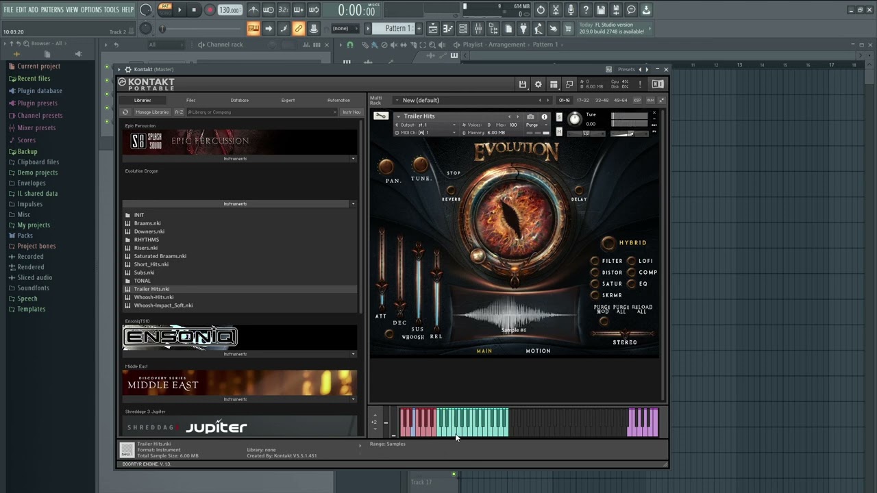The height and width of the screenshot is (493, 877).
Task: Show Trailer Hits instrument info icon
Action: point(545,116)
